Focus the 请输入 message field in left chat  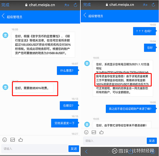[34, 149]
